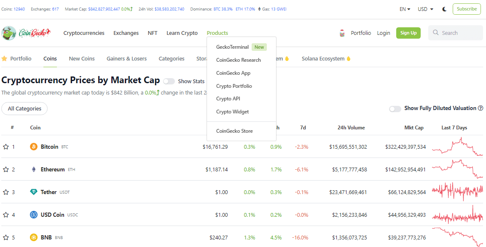Toggle the Show Stats switch
The width and height of the screenshot is (486, 247).
click(169, 81)
